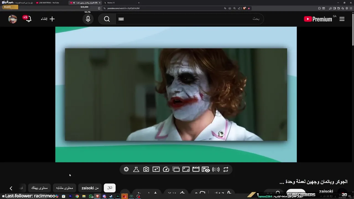354x199 pixels.
Task: Open Microsoft Store from taskbar
Action: (x=64, y=196)
